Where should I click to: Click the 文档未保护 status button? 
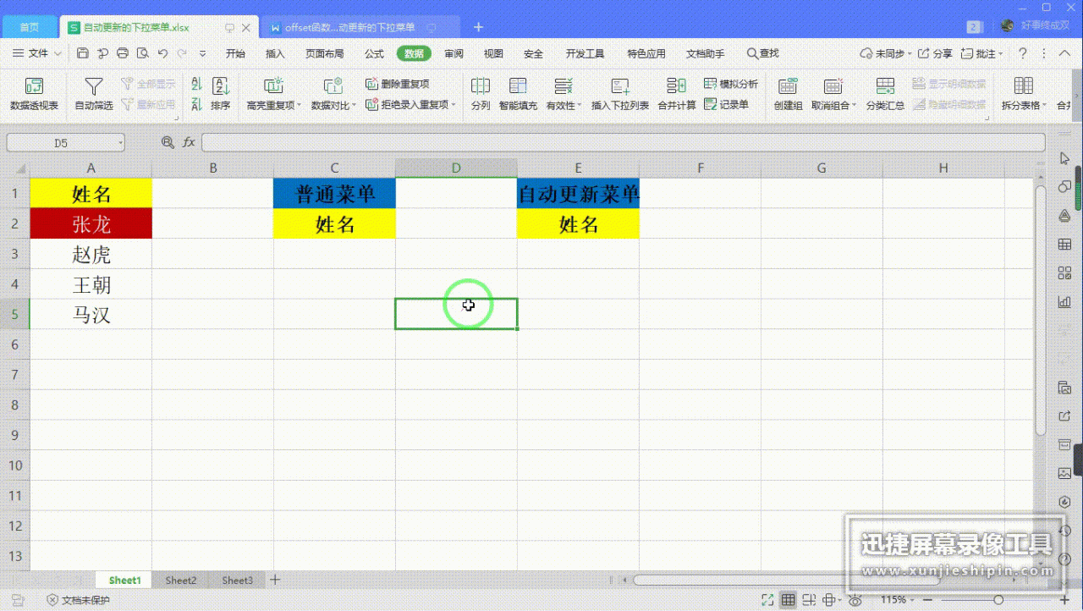point(79,600)
